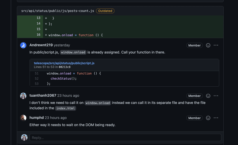Open Andrewnt219's profile from username
The width and height of the screenshot is (238, 145).
(x=41, y=45)
